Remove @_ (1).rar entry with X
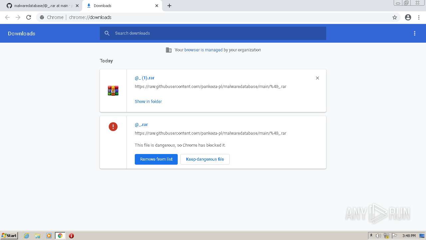This screenshot has width=426, height=240. (x=318, y=78)
